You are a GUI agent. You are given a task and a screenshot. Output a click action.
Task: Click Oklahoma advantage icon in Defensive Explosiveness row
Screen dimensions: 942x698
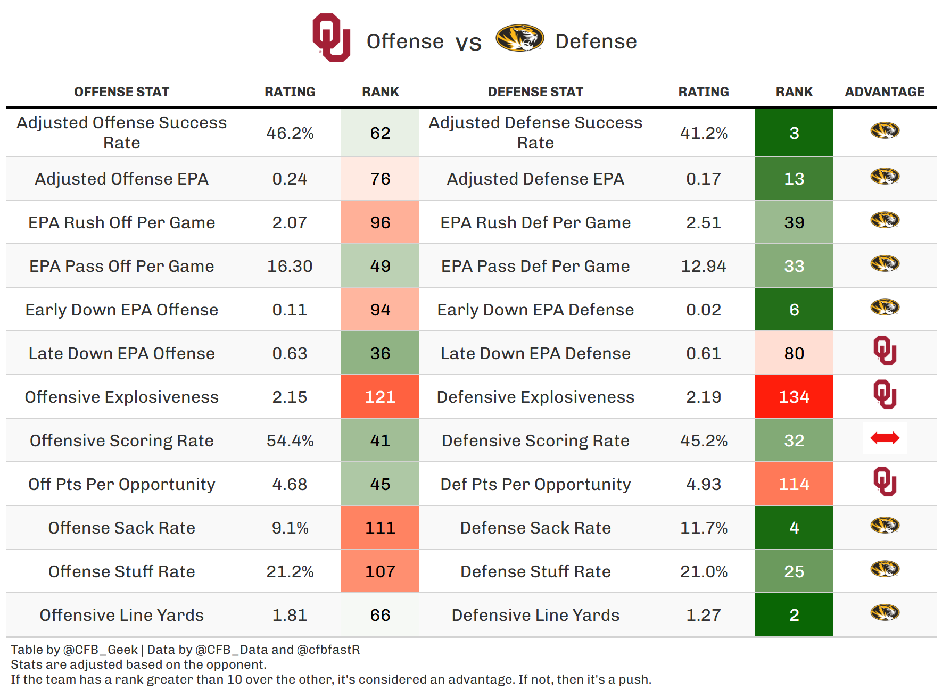(x=885, y=395)
